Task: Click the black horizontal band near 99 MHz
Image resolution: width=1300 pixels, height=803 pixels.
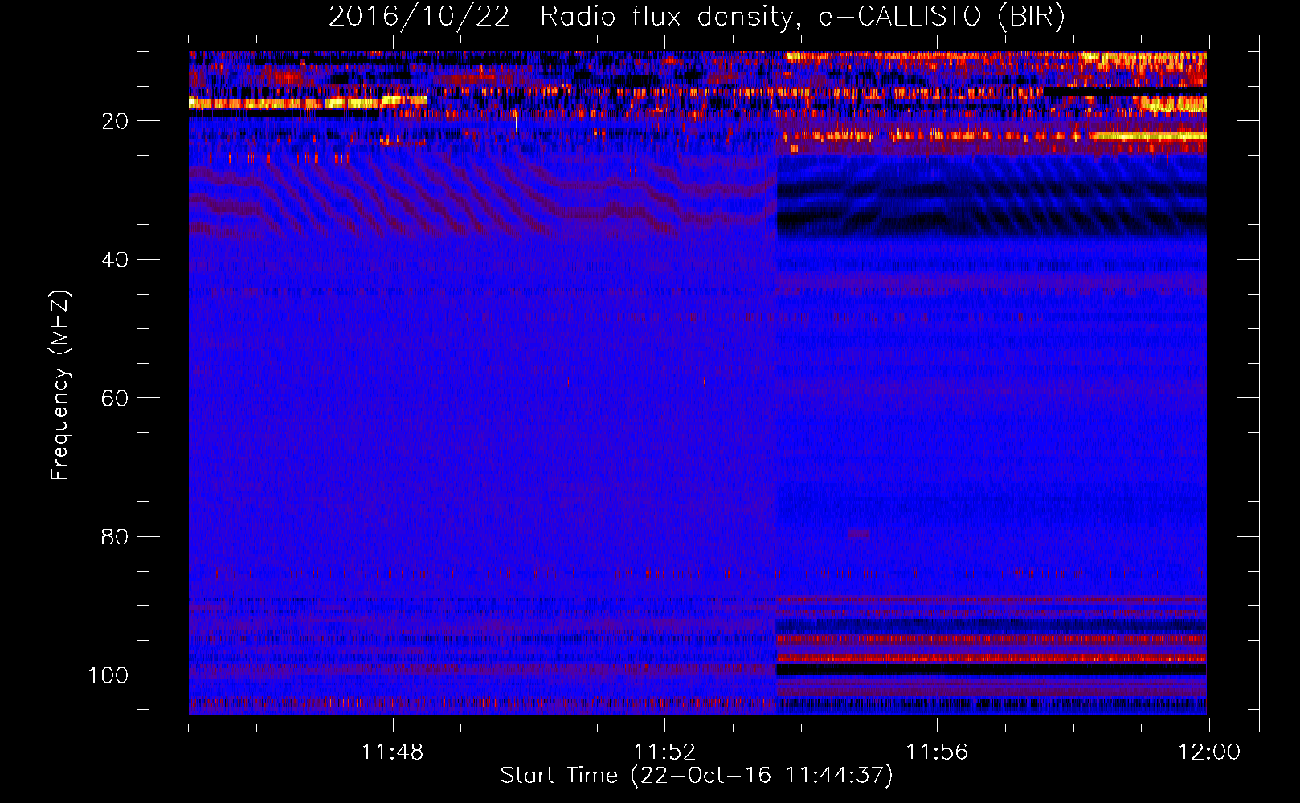Action: tap(991, 669)
